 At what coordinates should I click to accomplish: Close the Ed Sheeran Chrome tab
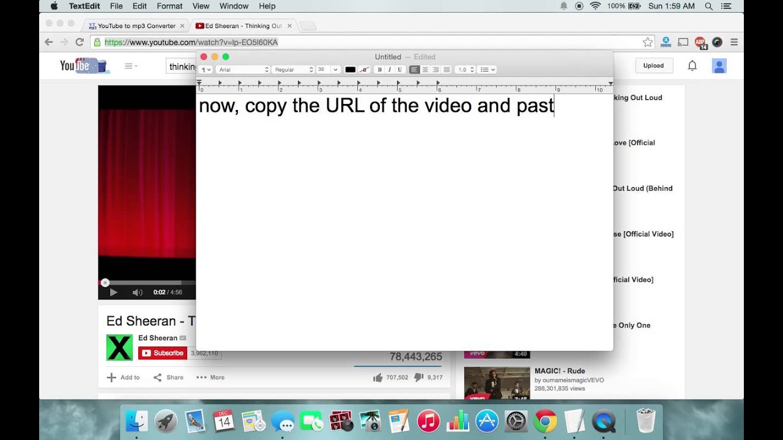click(x=289, y=26)
